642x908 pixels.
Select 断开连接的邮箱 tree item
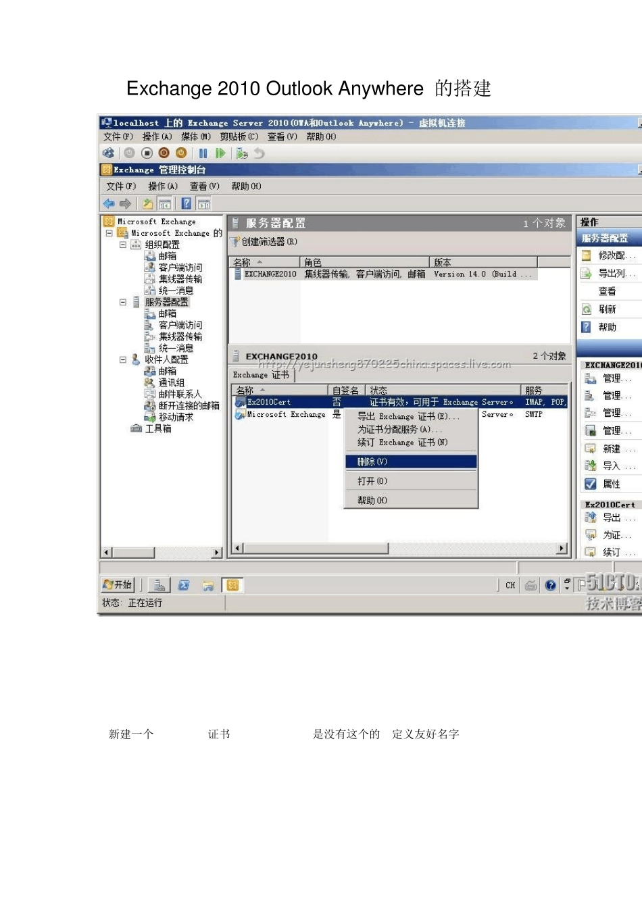pos(189,405)
